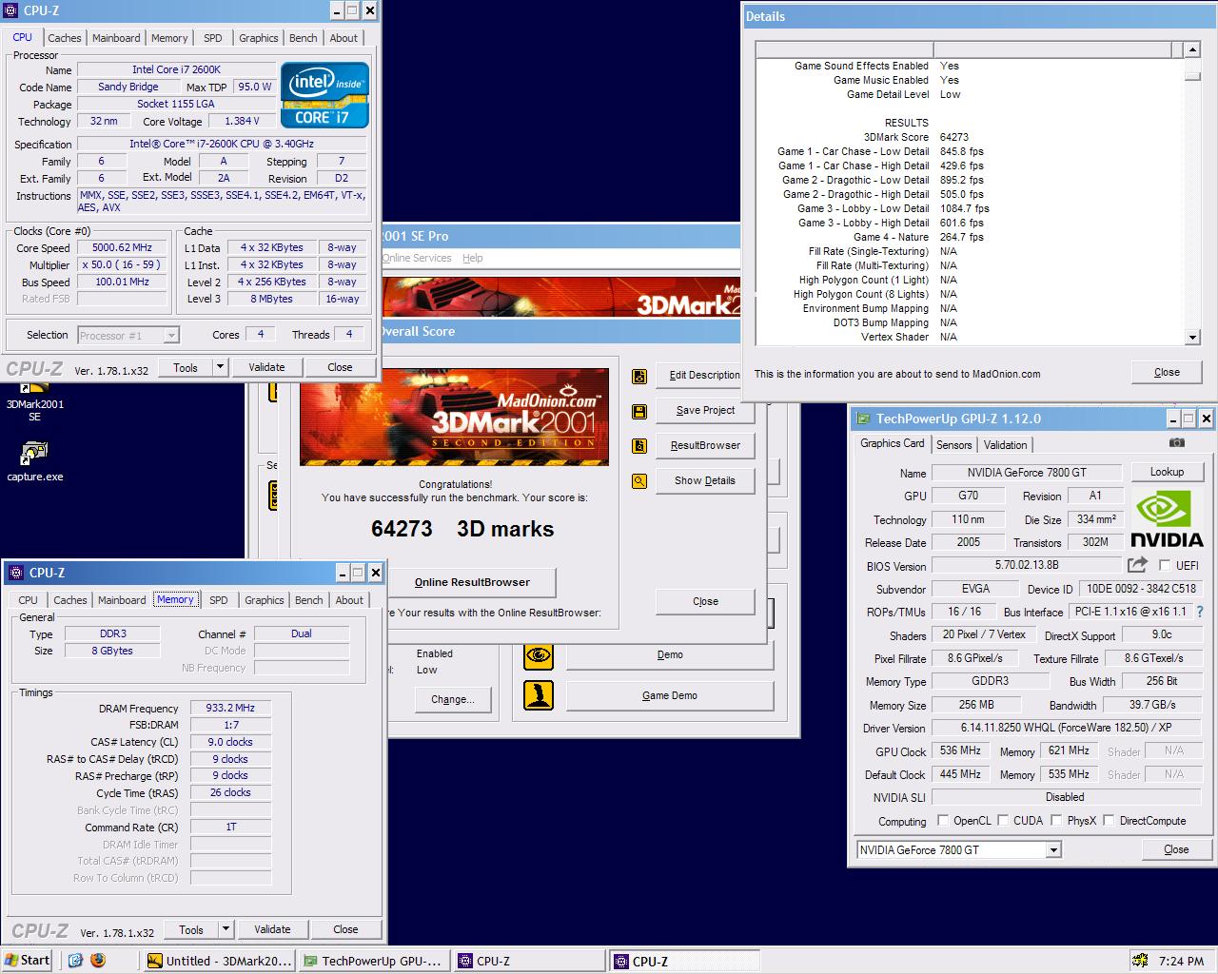The width and height of the screenshot is (1218, 974).
Task: Click Validate in the top CPU-Z window
Action: tap(266, 367)
